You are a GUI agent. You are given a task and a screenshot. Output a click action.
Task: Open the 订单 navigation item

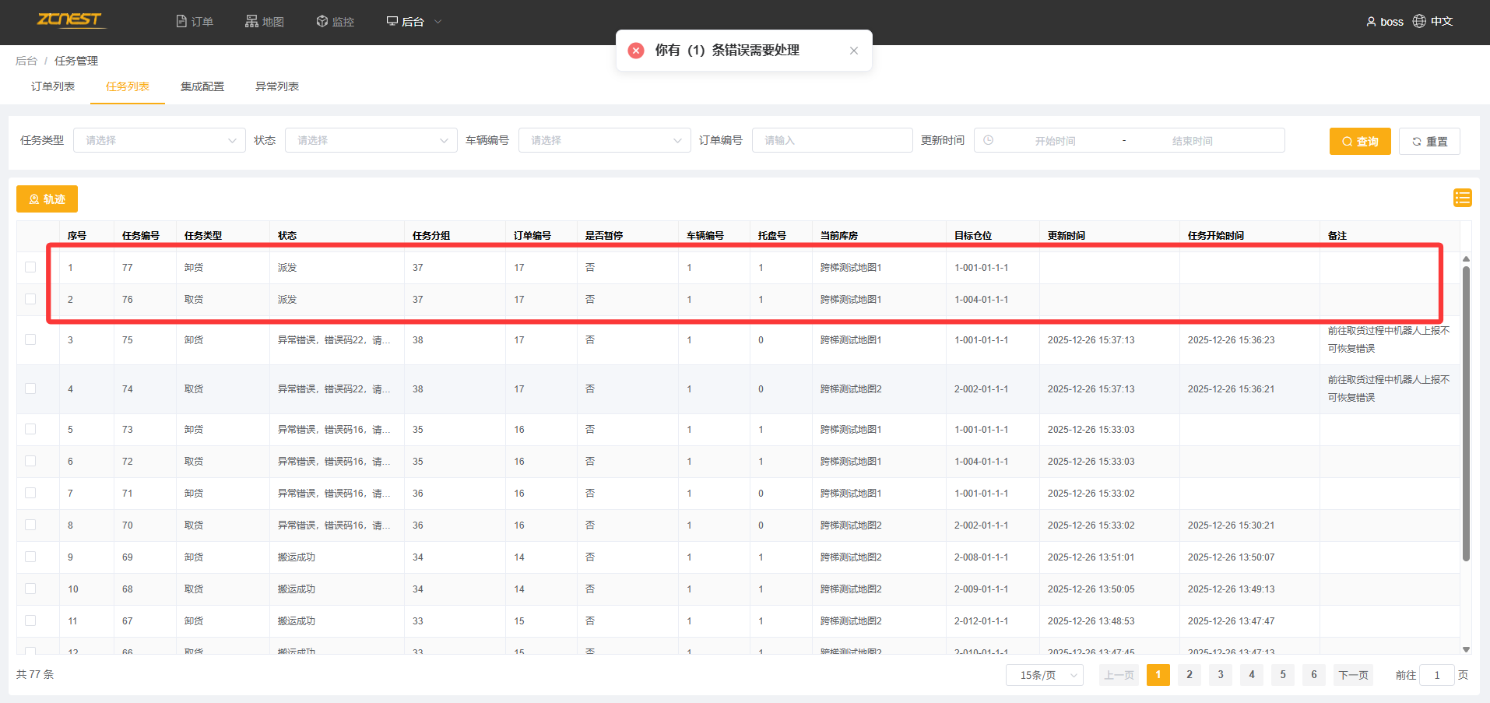pyautogui.click(x=195, y=22)
